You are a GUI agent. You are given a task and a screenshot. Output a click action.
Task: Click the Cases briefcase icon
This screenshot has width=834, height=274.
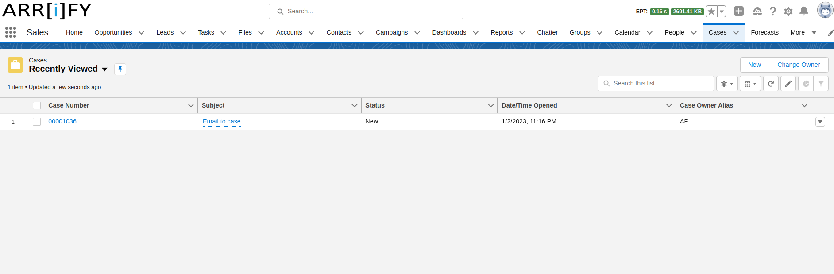(15, 65)
